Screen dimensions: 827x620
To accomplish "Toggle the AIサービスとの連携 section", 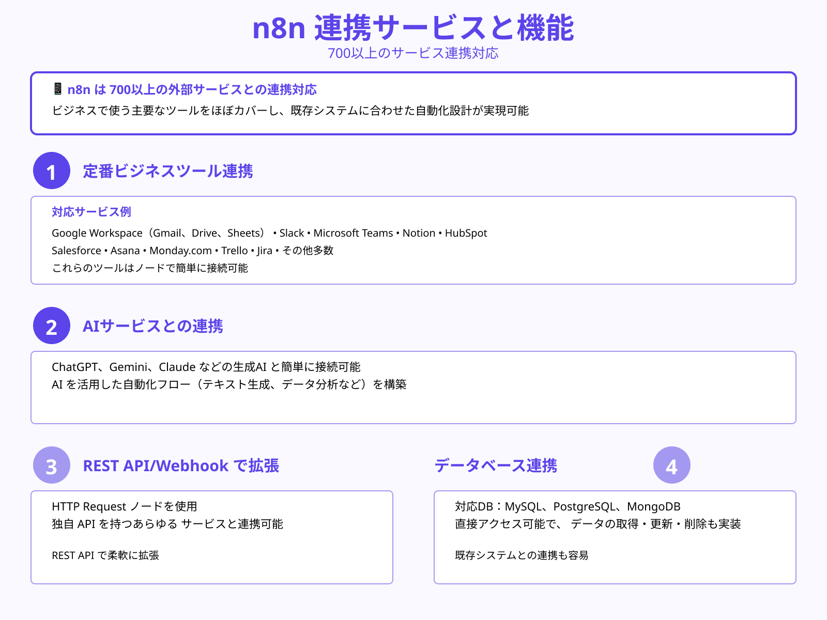I will (x=155, y=326).
